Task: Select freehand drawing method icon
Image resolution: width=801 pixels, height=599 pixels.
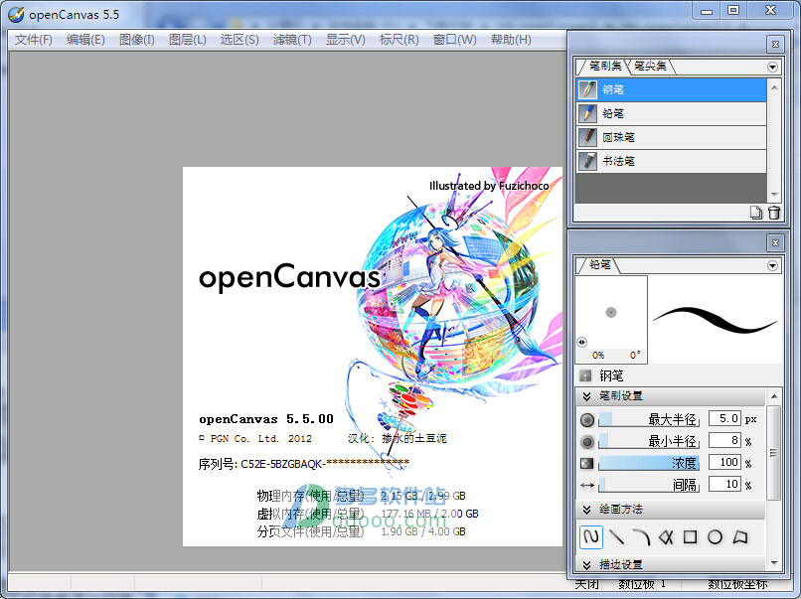Action: click(x=591, y=537)
